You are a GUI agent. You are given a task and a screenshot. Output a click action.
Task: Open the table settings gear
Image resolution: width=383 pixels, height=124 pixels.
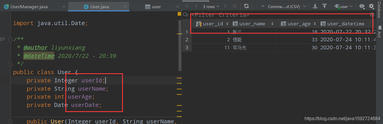pos(371,6)
